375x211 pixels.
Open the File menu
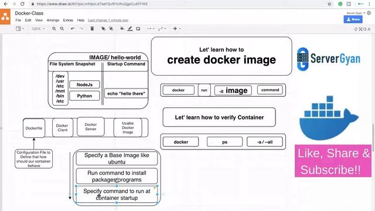(18, 21)
